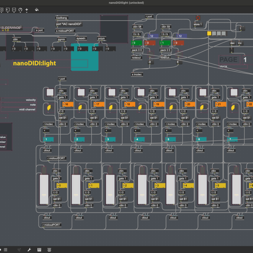Click the wrench debug icon
The height and width of the screenshot is (253, 253).
29,250
